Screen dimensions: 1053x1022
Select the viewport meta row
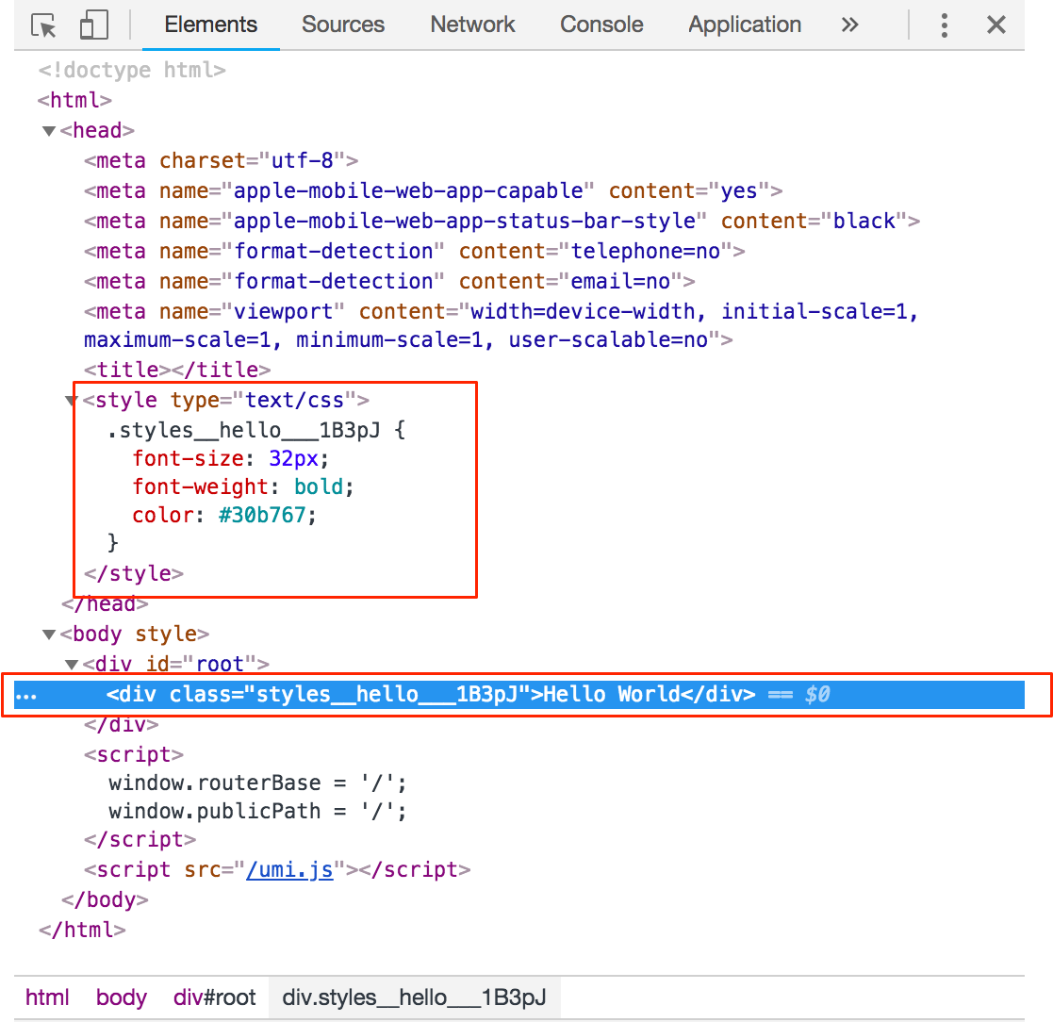pyautogui.click(x=501, y=325)
